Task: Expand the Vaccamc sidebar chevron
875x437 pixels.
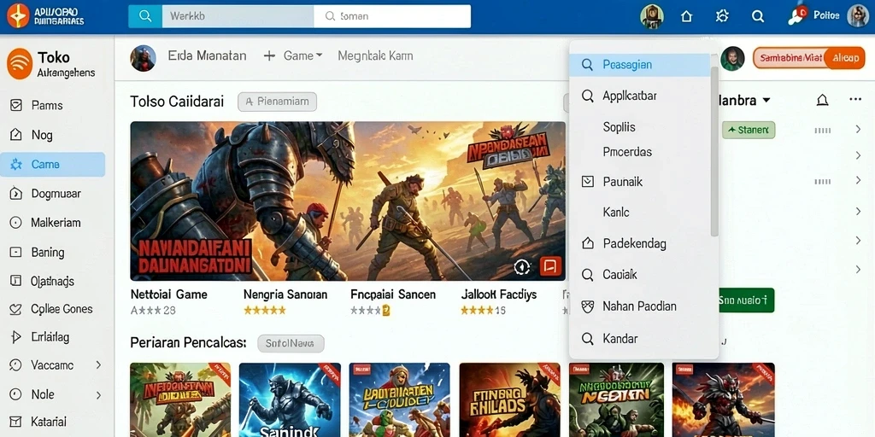Action: tap(98, 365)
